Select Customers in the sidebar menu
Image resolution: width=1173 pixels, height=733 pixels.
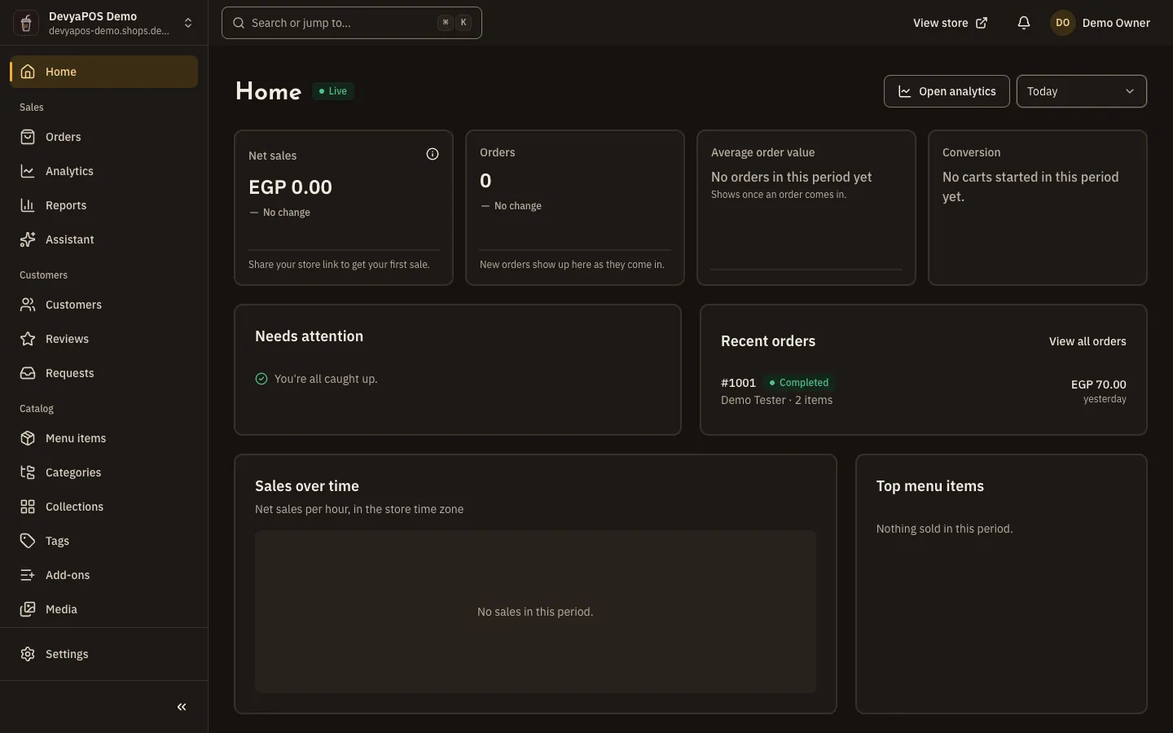click(x=103, y=305)
